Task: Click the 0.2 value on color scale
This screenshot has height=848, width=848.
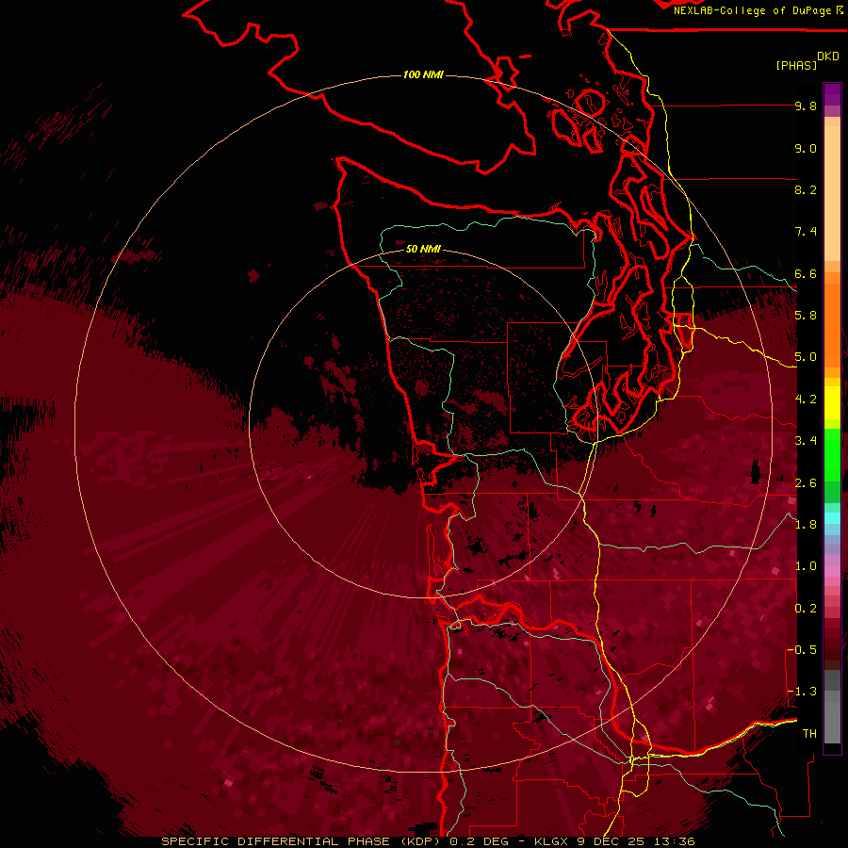Action: tap(806, 609)
